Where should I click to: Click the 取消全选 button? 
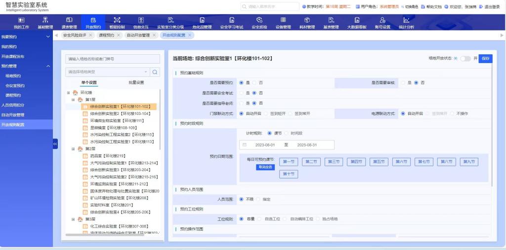(265, 167)
